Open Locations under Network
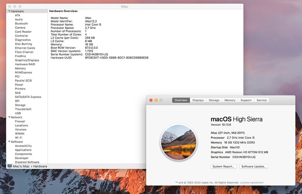The image size is (302, 194). (21, 125)
